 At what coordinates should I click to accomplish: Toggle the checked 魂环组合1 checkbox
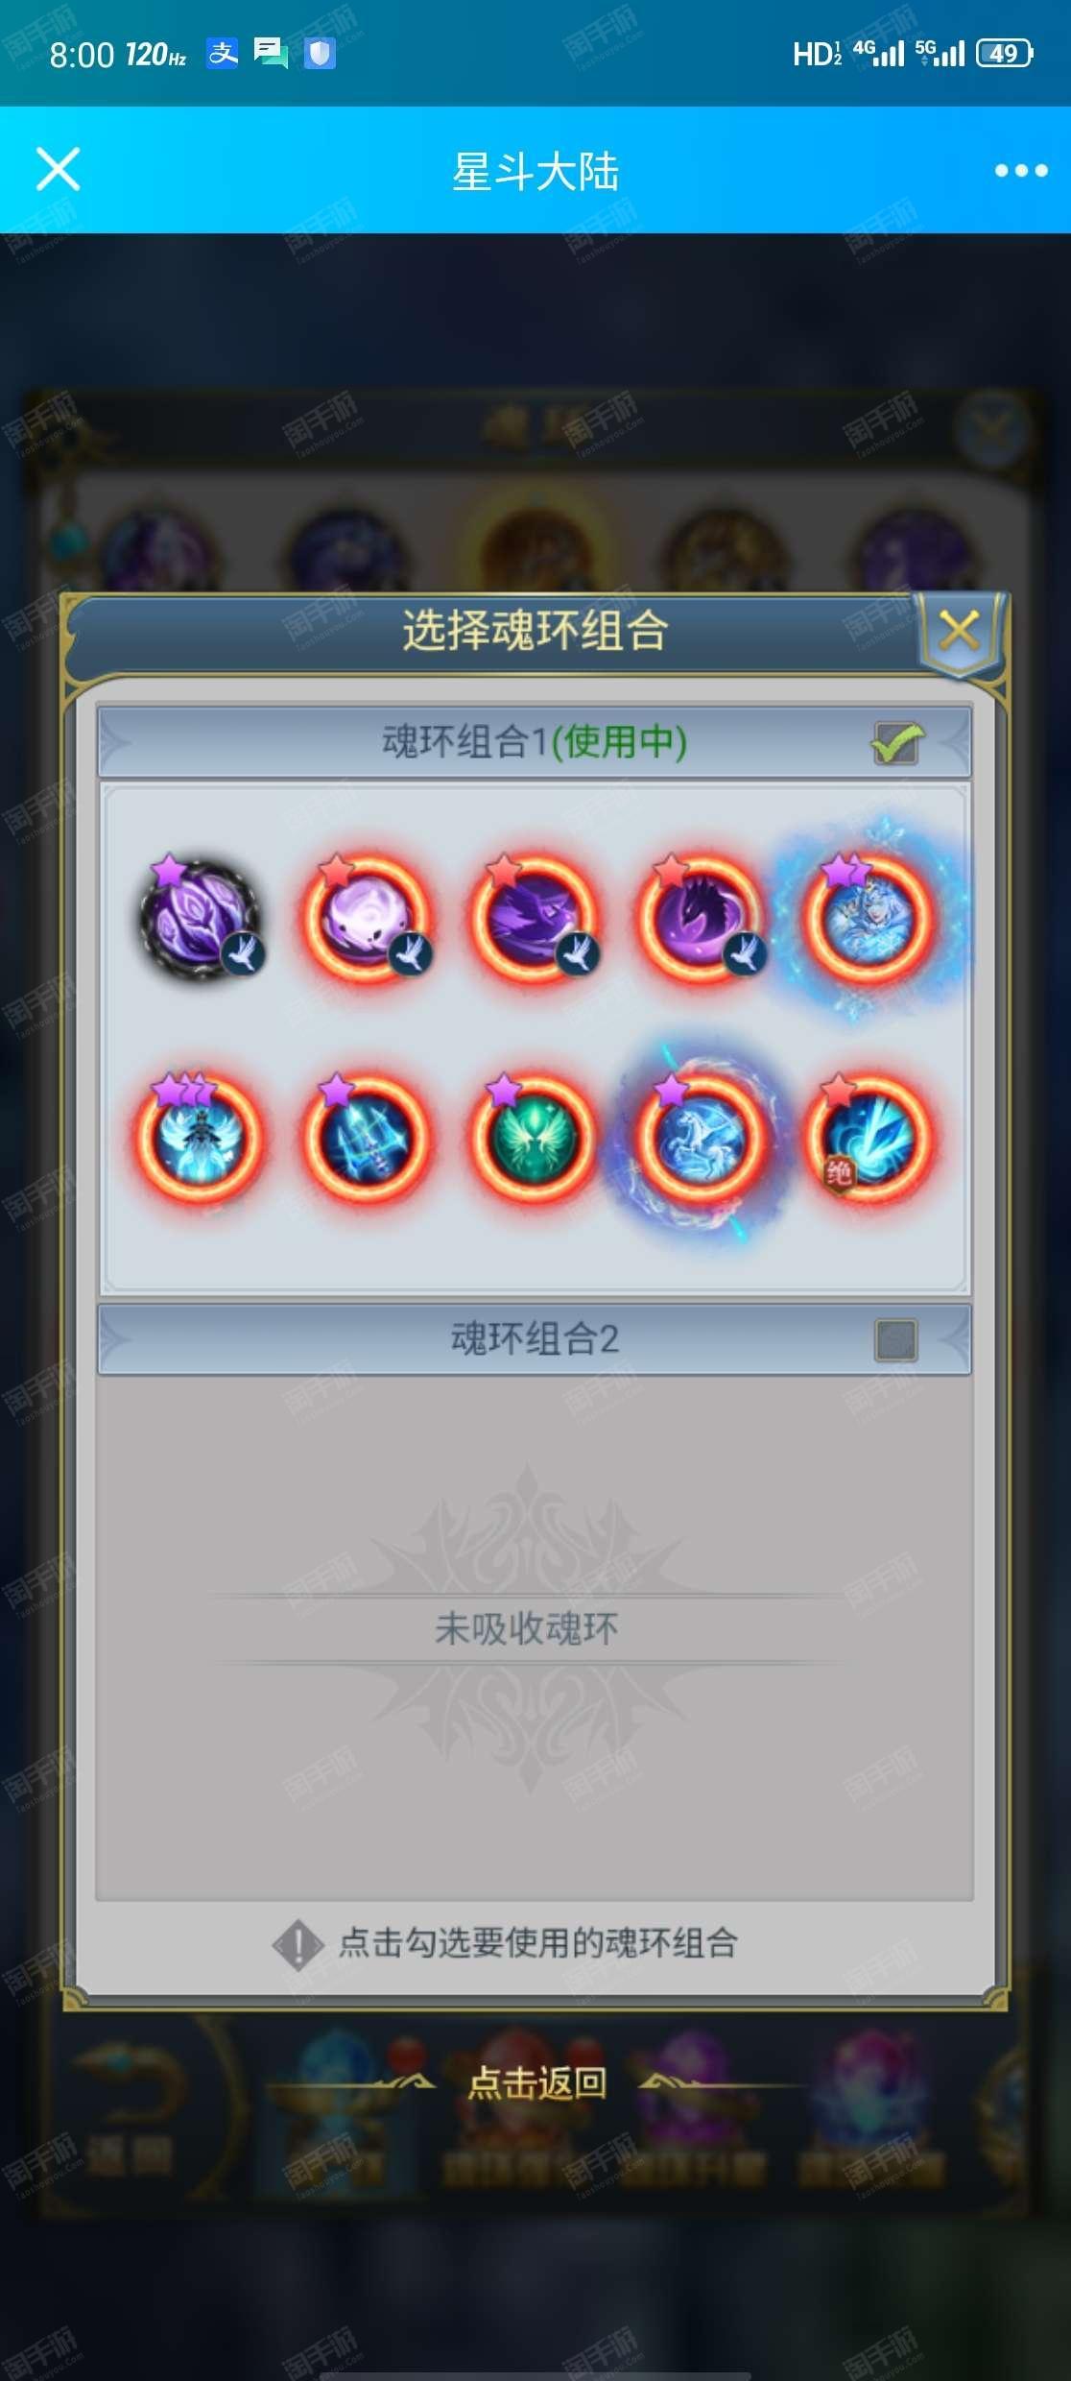(x=896, y=742)
